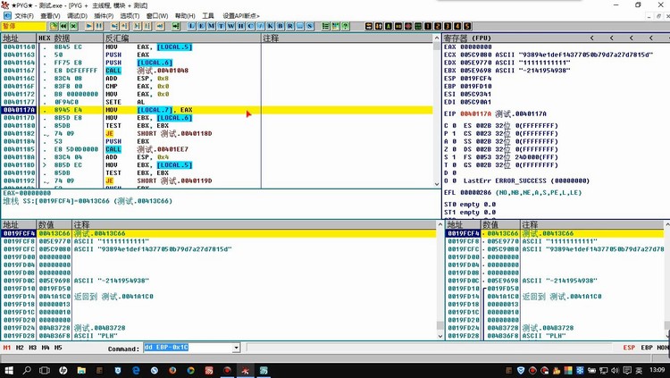
Task: Click the HEX 数据 column header
Action: [70, 38]
